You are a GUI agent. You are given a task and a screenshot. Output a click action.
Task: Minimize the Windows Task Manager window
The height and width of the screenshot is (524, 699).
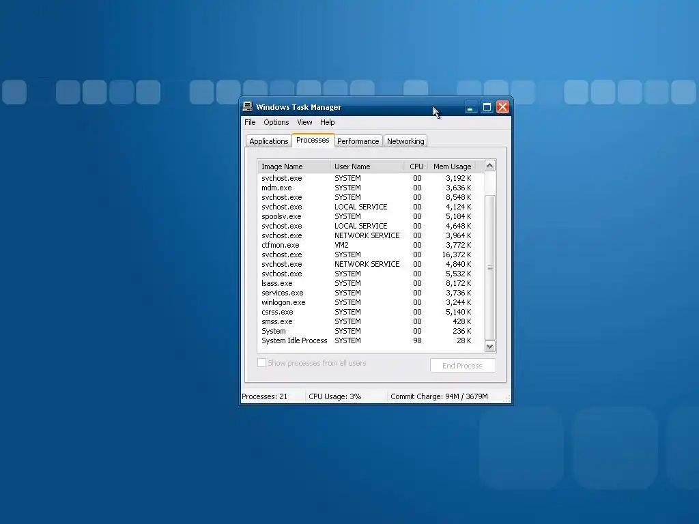(470, 107)
